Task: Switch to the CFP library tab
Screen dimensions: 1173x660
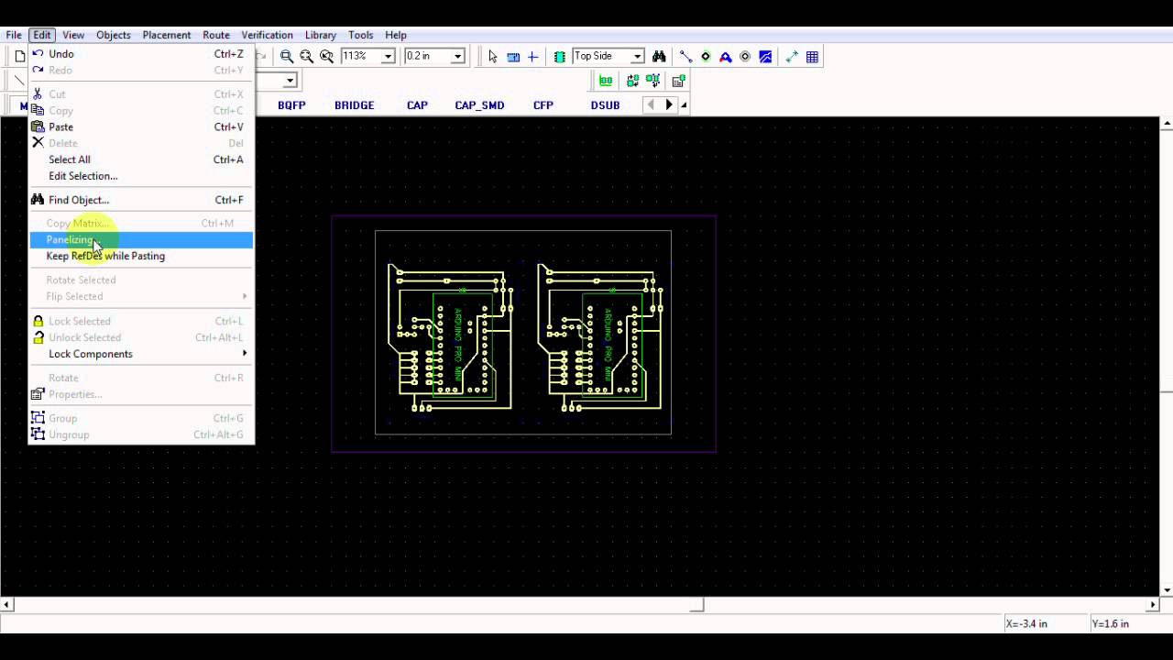Action: click(543, 105)
